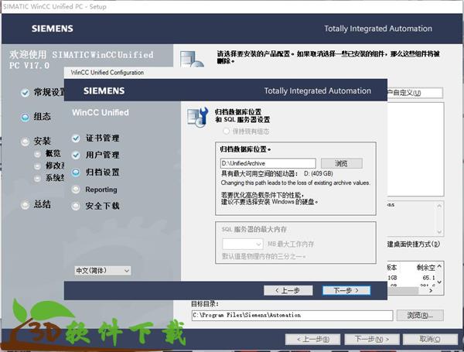Open the 归档设置 step
This screenshot has height=352, width=464.
pyautogui.click(x=102, y=173)
